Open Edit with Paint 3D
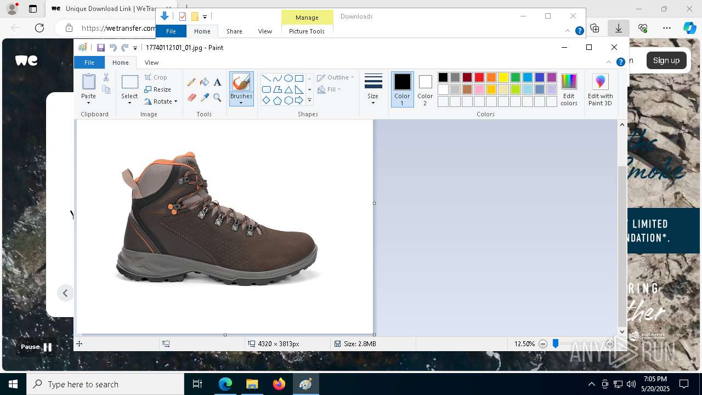 (601, 90)
